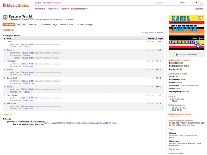Open the Artist search type dropdown
207x155 pixels.
point(189,3)
